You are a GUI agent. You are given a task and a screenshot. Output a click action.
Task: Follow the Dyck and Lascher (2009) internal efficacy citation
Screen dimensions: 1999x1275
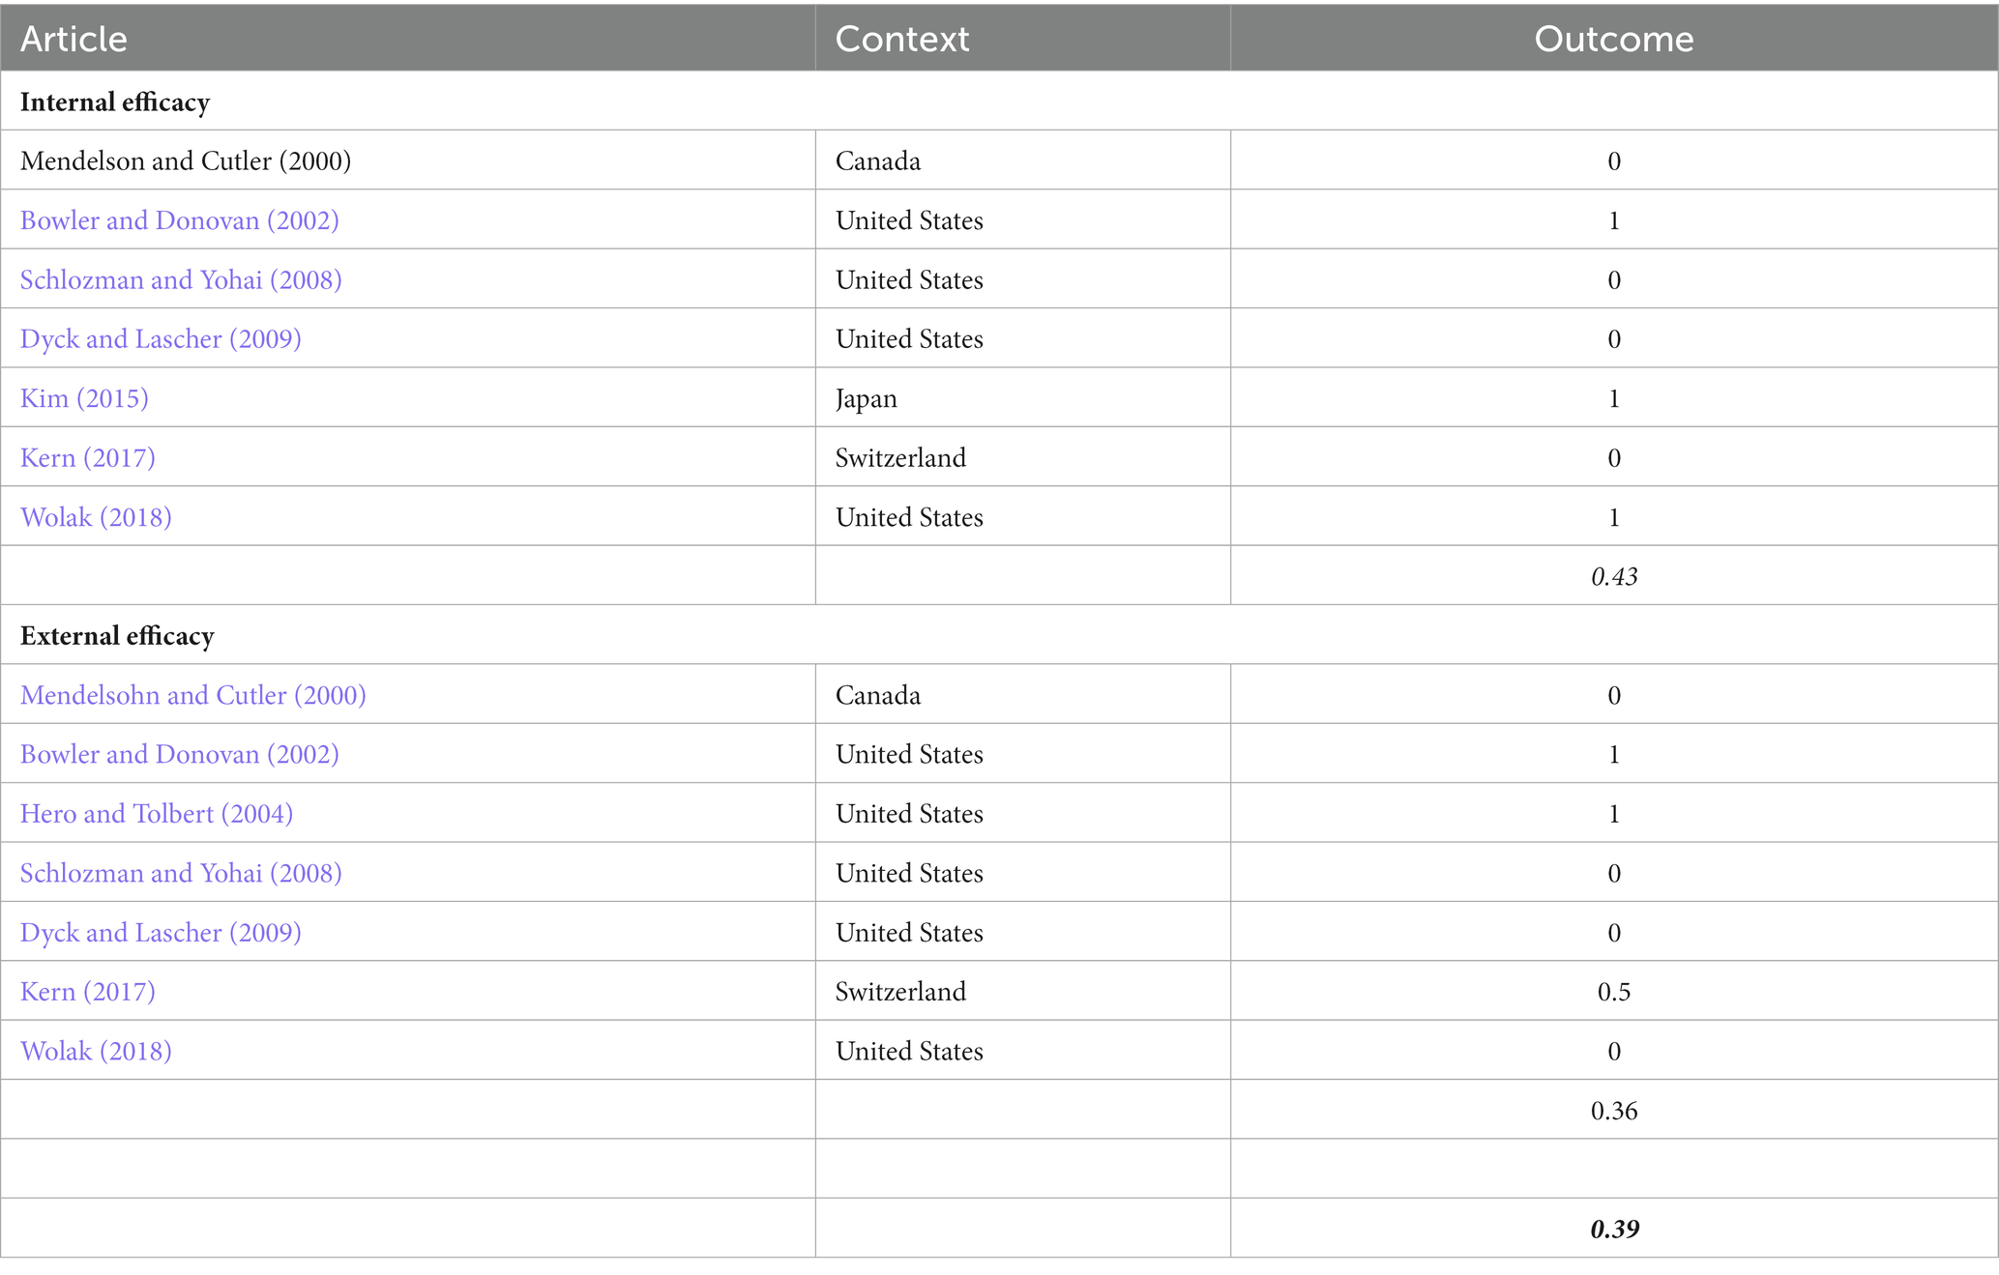pos(161,338)
